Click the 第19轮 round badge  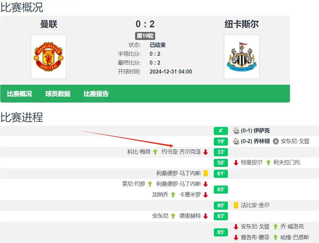[x=145, y=36]
